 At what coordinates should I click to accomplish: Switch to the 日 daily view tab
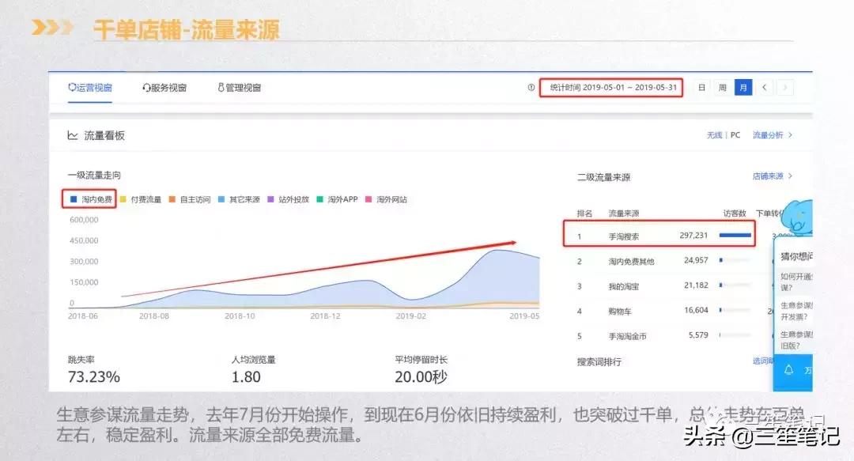(x=701, y=87)
